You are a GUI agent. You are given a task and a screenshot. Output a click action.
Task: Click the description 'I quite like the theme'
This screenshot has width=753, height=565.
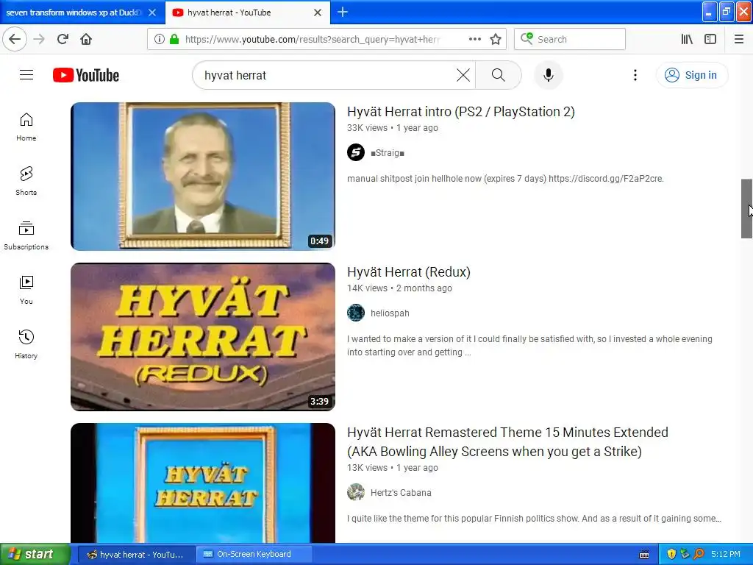coord(534,519)
